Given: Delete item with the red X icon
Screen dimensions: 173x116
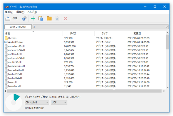Looking at the screenshot, I should pyautogui.click(x=65, y=18).
